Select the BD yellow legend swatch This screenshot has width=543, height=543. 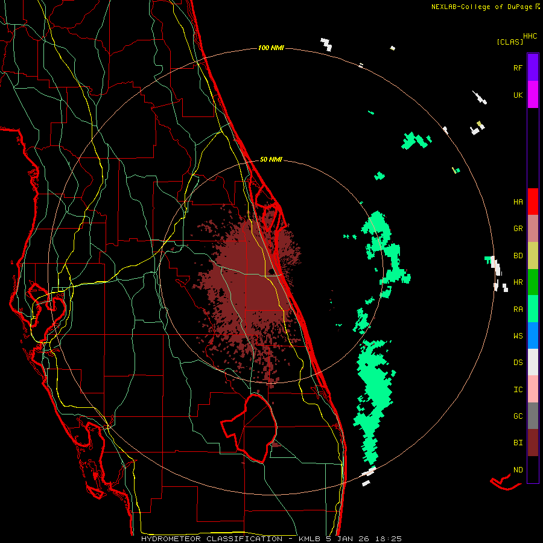(533, 256)
